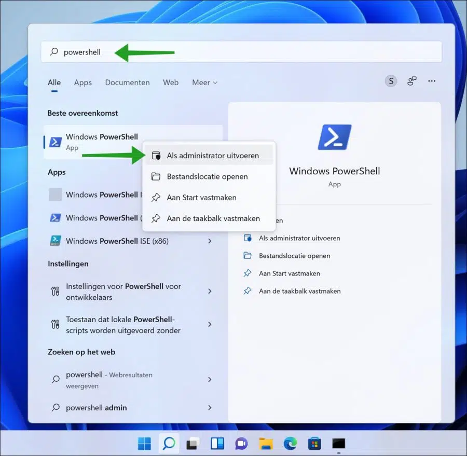Click the magnifier icon beside powershell admin
The image size is (467, 456).
[56, 407]
